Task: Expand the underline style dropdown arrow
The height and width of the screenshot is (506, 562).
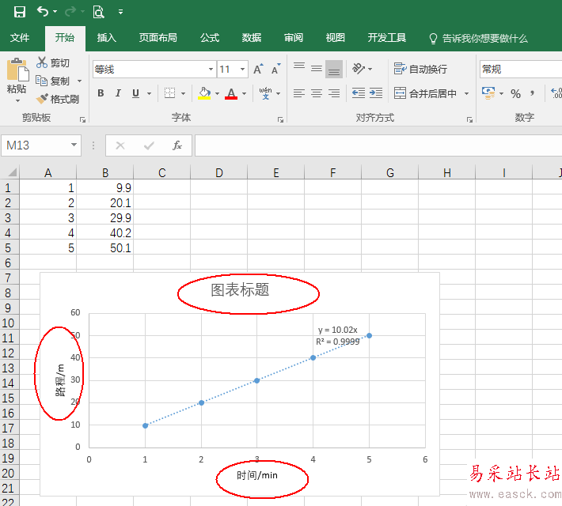Action: pos(149,93)
